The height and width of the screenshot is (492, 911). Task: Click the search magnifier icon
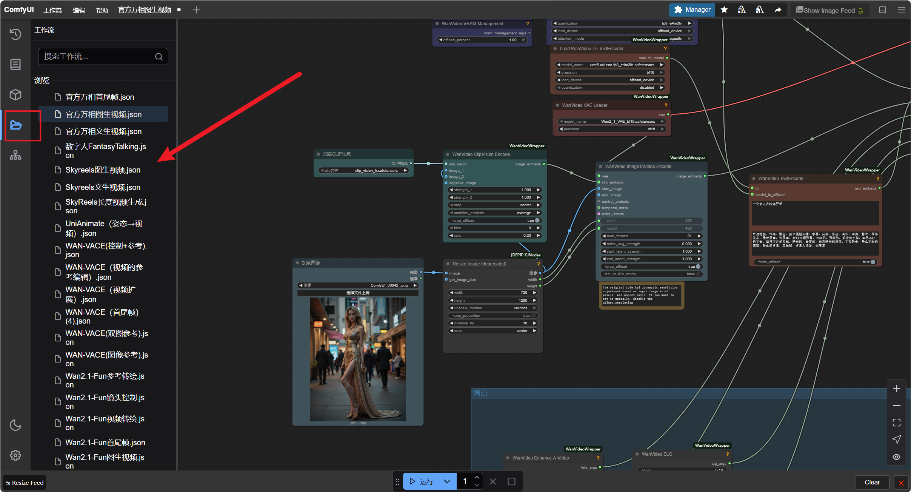pyautogui.click(x=159, y=57)
